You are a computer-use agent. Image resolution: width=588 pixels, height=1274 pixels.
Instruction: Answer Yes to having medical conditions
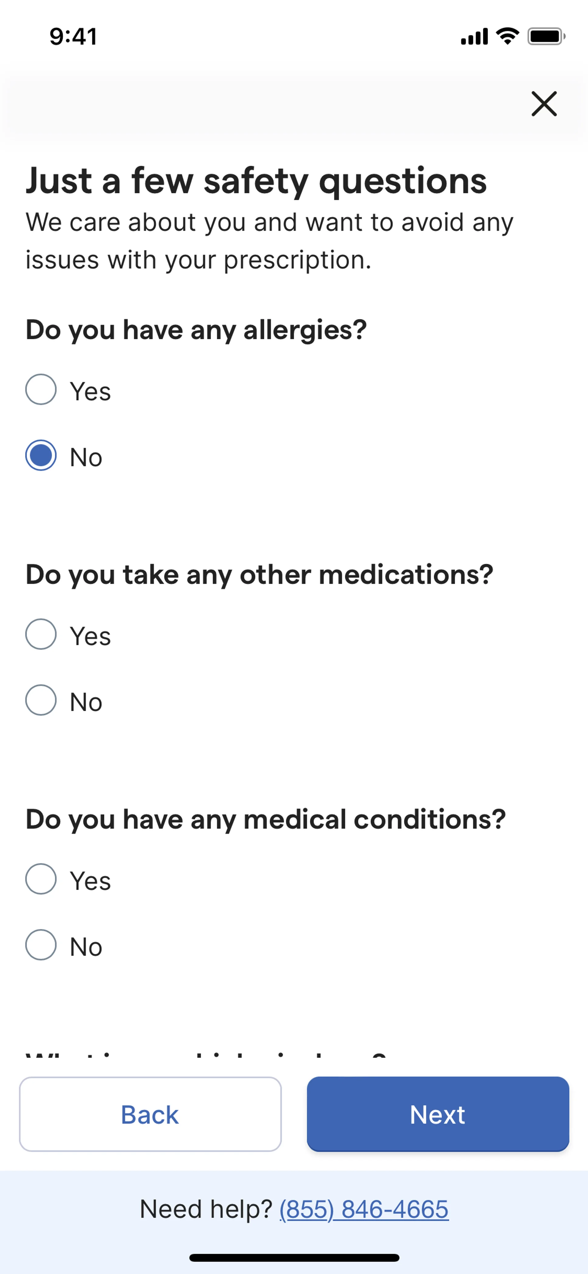(x=41, y=879)
